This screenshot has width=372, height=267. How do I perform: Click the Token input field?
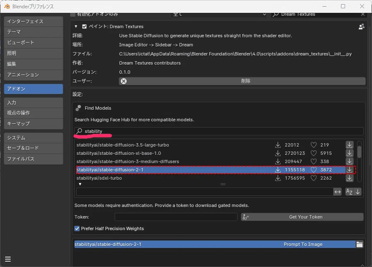pyautogui.click(x=176, y=217)
